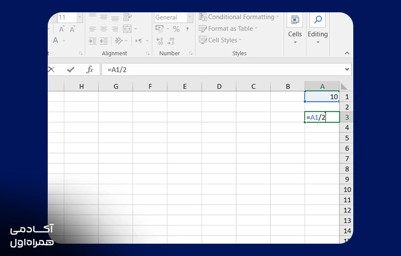The height and width of the screenshot is (256, 401).
Task: Toggle left horizontal text alignment
Action: coord(92,29)
